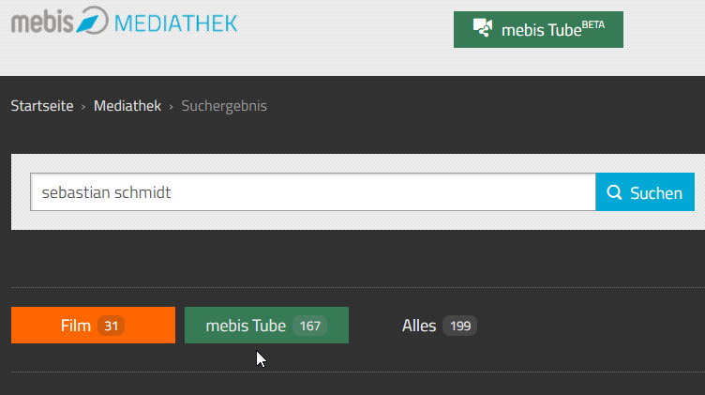The height and width of the screenshot is (395, 705).
Task: Click the mebis Tube count badge 167
Action: click(309, 326)
